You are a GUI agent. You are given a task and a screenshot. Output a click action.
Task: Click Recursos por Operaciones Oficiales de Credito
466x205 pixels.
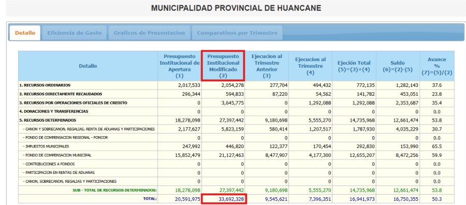pyautogui.click(x=73, y=103)
